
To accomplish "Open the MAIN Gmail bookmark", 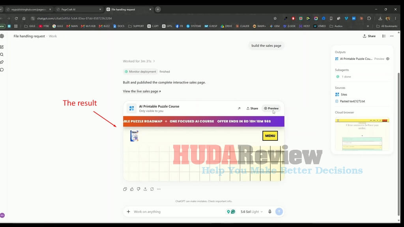I will click(x=72, y=26).
